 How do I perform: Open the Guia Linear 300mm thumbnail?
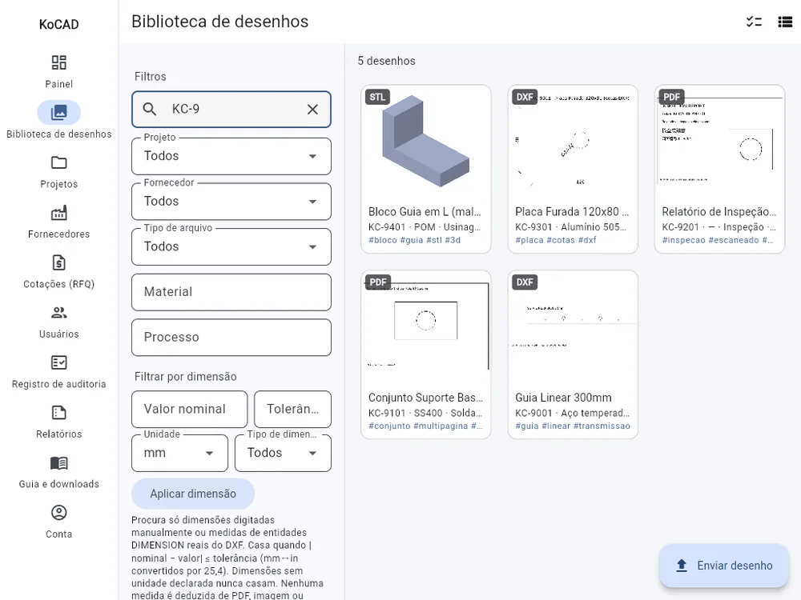click(573, 327)
